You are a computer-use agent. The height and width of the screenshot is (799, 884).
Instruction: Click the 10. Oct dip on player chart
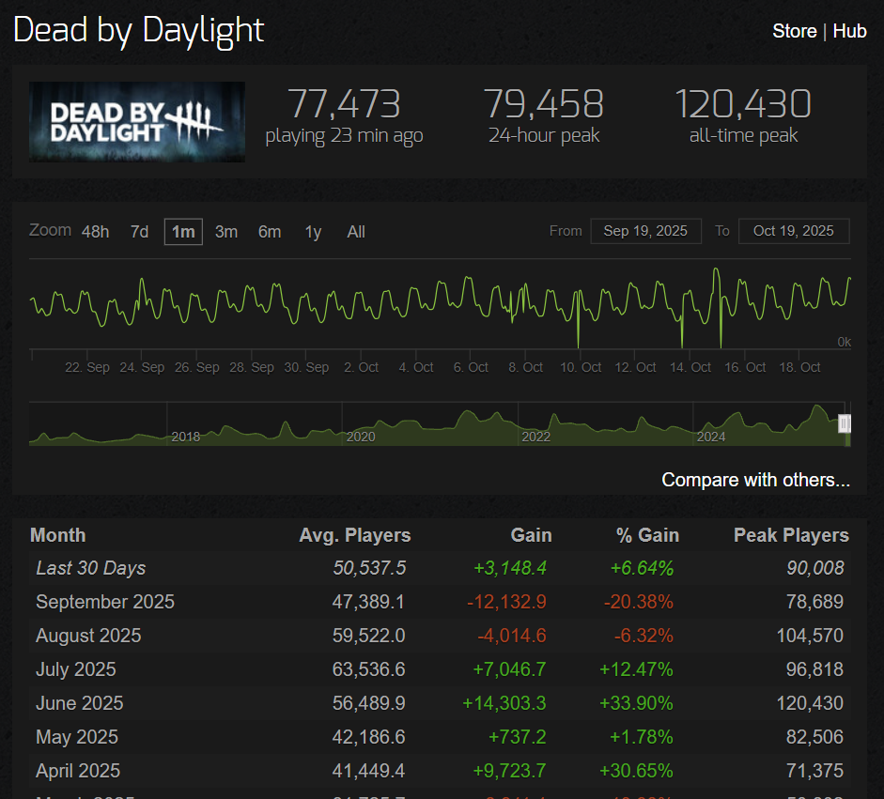point(578,333)
